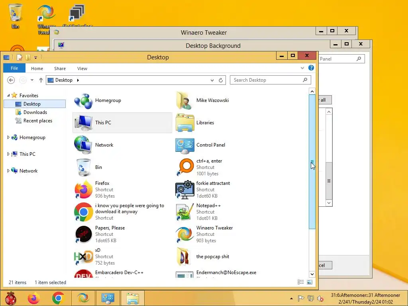Expand the Homegroup tree node
408x306 pixels.
pos(8,137)
